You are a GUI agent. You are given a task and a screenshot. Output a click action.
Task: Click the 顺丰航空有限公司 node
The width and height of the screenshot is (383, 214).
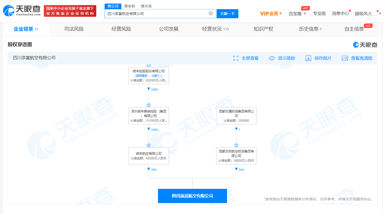click(x=149, y=156)
